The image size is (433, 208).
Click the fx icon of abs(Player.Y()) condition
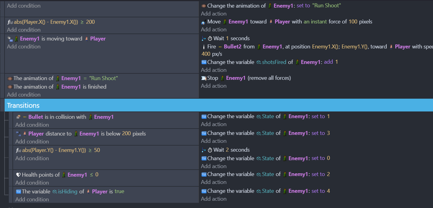tap(18, 150)
